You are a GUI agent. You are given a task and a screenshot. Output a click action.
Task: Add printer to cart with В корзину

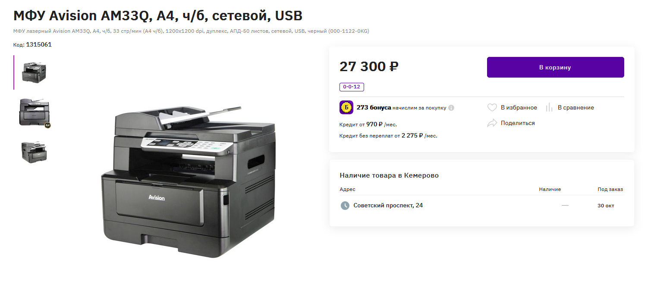point(555,67)
